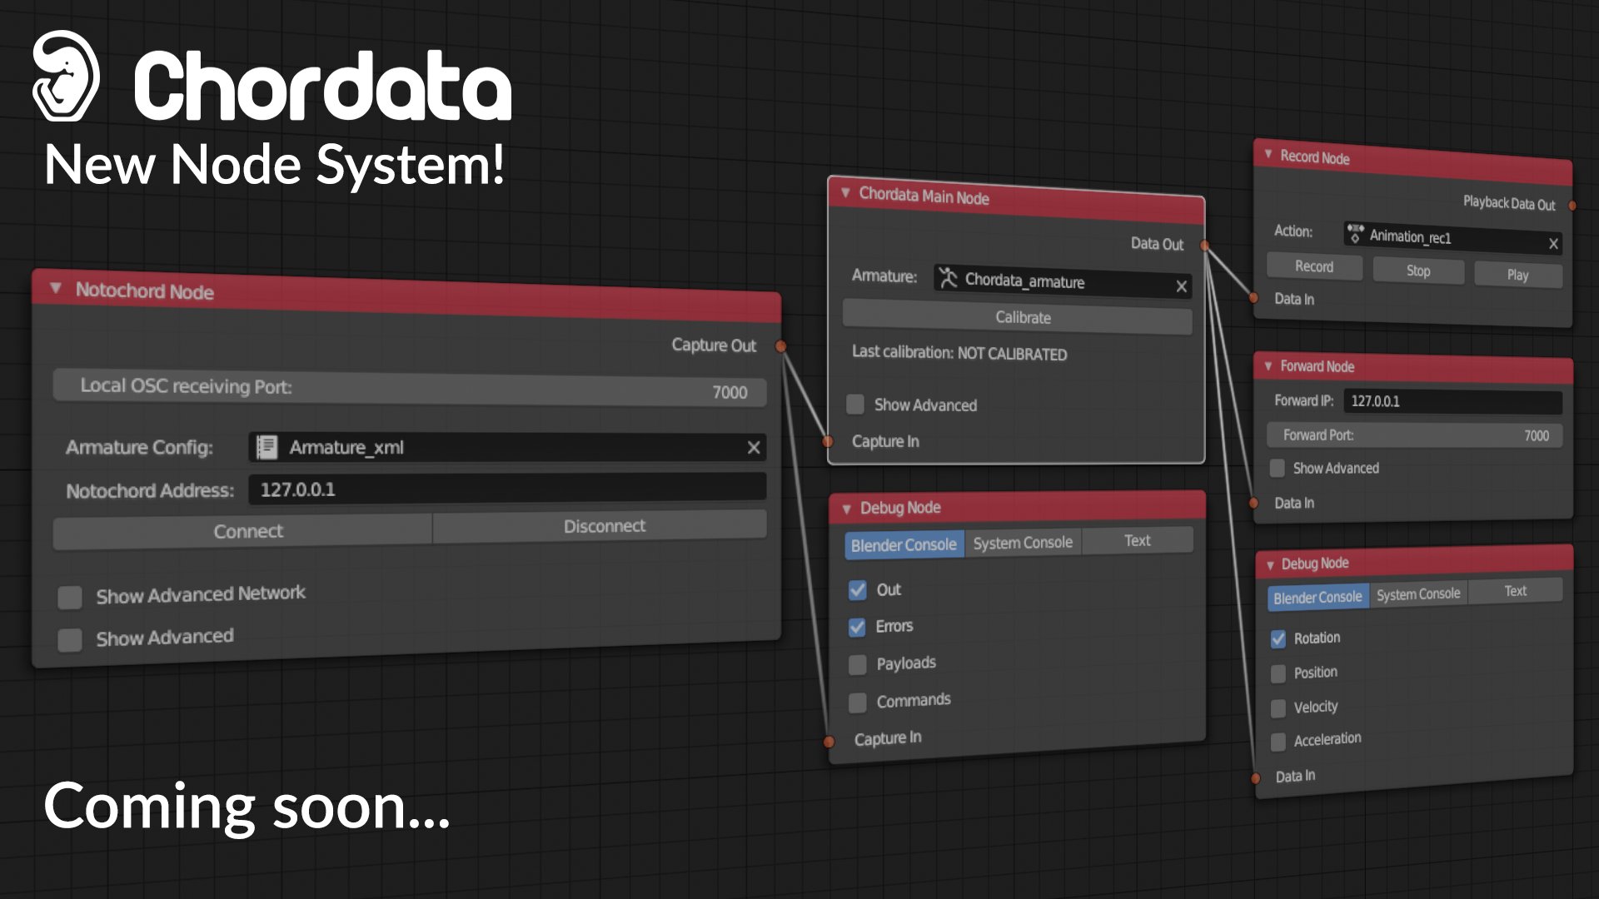Click the Armature_xml text file icon
The height and width of the screenshot is (899, 1599).
266,447
